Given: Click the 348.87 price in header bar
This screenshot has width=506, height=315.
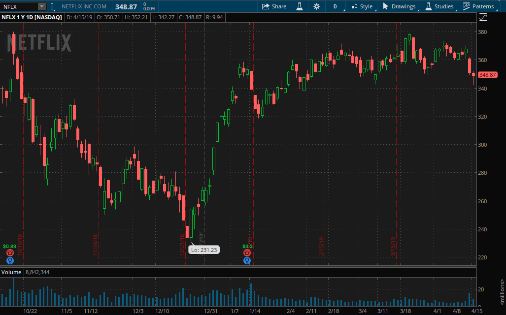Looking at the screenshot, I should [126, 7].
